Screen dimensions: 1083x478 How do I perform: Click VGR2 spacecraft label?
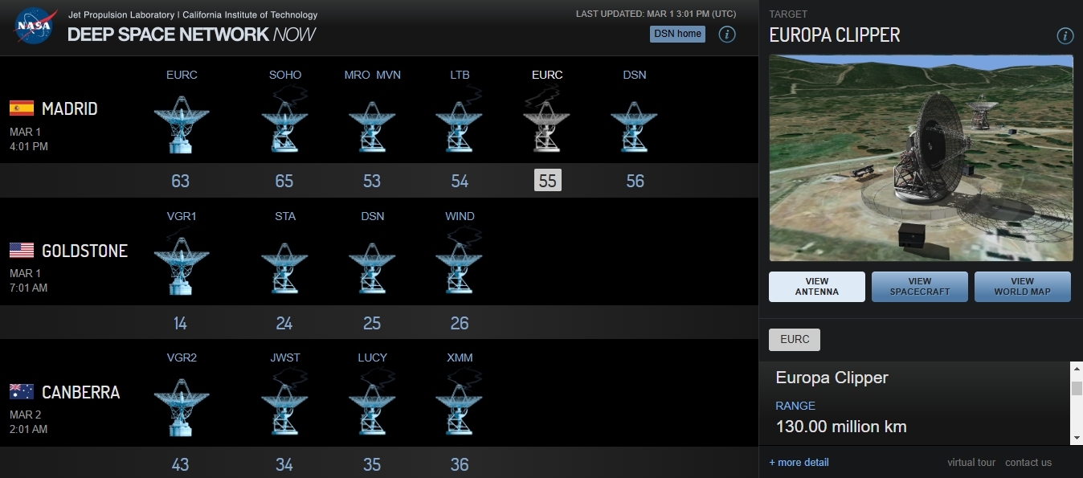pos(182,357)
